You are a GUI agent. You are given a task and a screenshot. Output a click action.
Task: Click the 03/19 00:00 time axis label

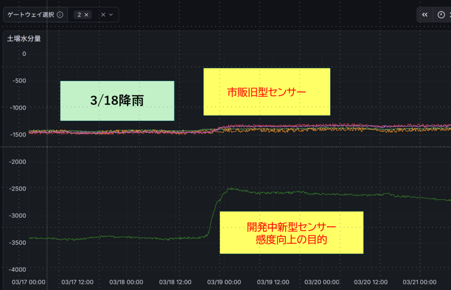point(224,282)
